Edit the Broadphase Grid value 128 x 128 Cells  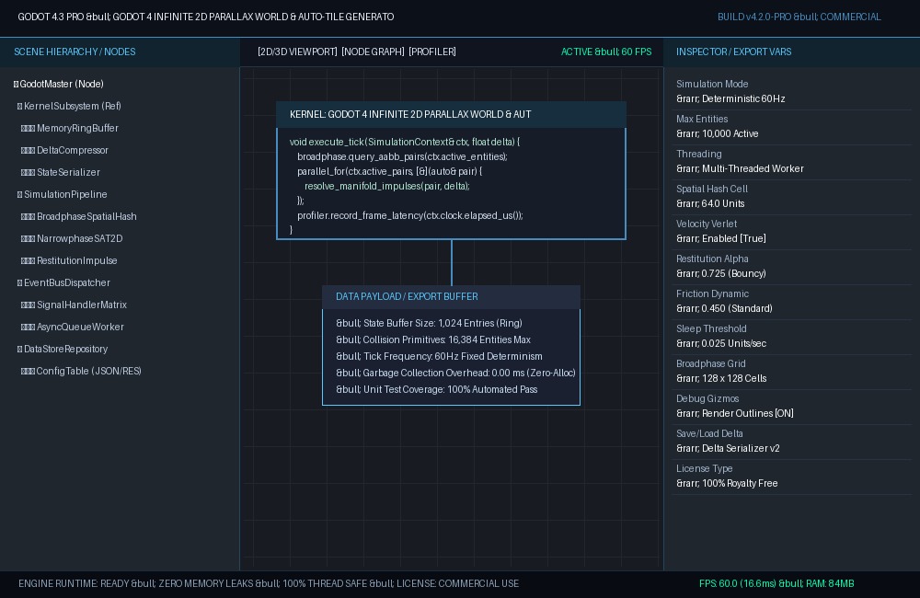[x=721, y=378]
